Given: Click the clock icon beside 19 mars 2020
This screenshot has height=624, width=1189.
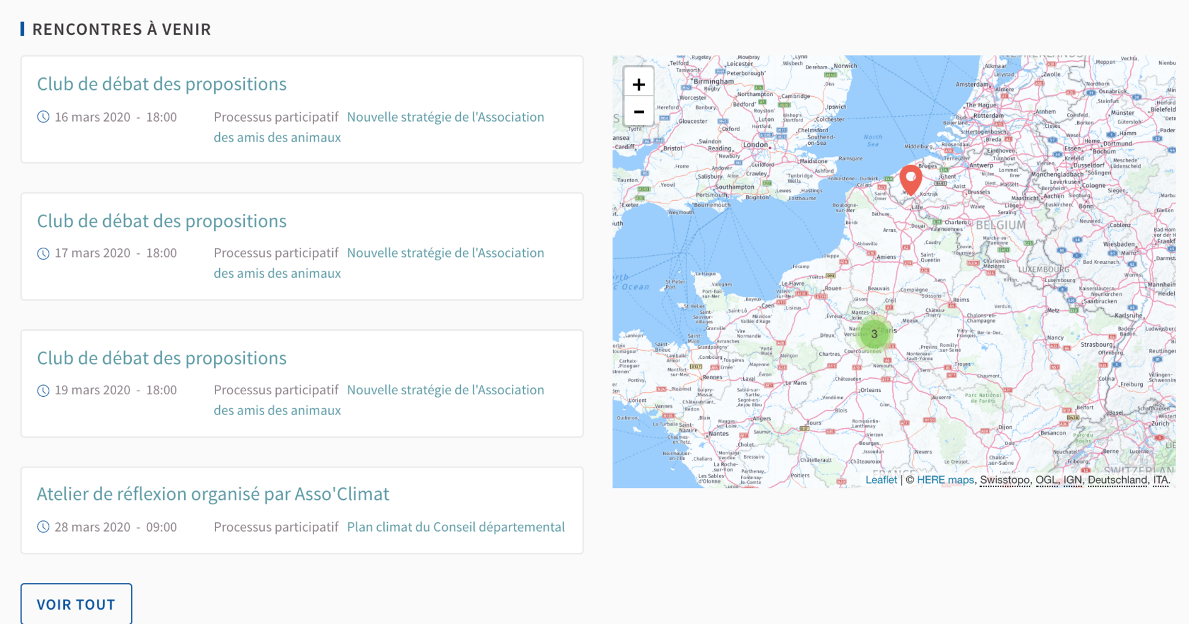Looking at the screenshot, I should coord(43,391).
